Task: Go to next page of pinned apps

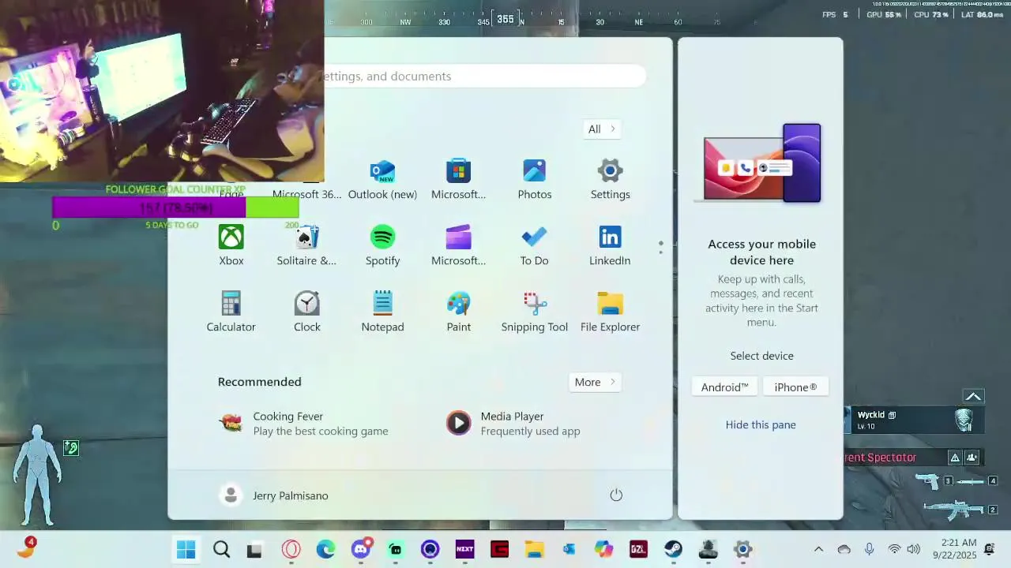Action: pyautogui.click(x=660, y=252)
